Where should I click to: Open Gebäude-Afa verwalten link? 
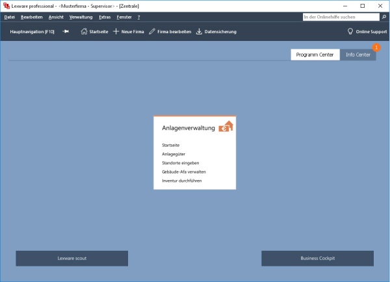(x=184, y=172)
